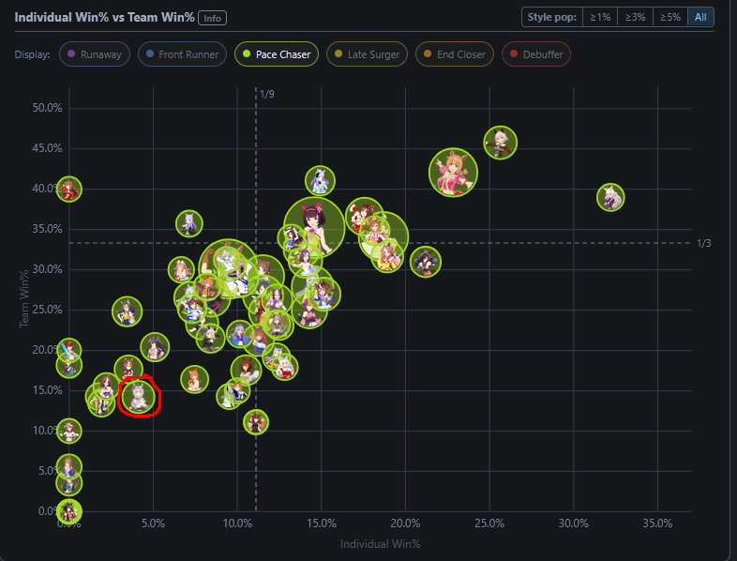Click the Individual Win% axis title

(381, 544)
